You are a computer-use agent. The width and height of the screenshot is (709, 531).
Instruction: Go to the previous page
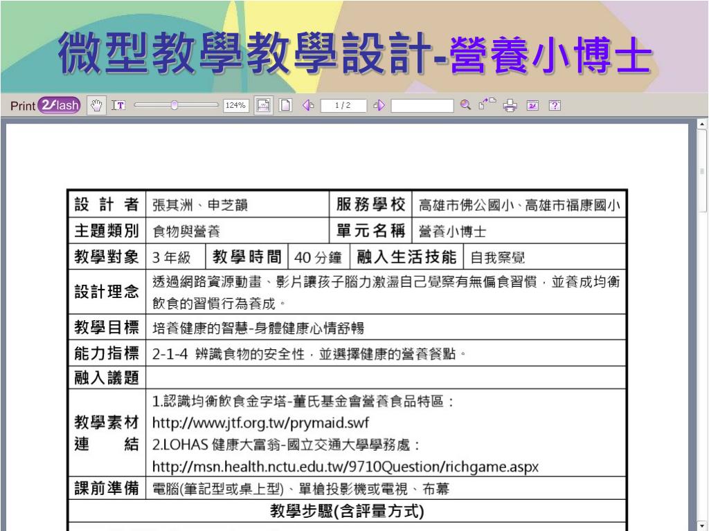(308, 105)
